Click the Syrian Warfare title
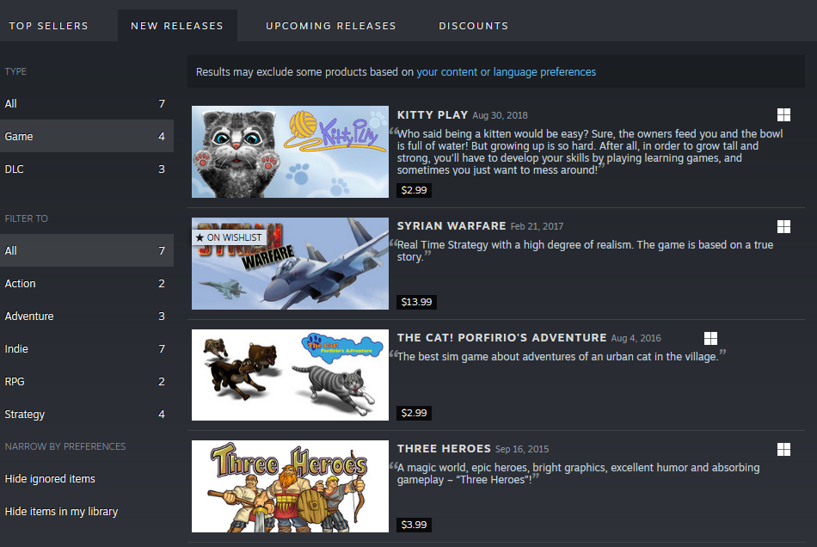The height and width of the screenshot is (547, 817). 451,225
